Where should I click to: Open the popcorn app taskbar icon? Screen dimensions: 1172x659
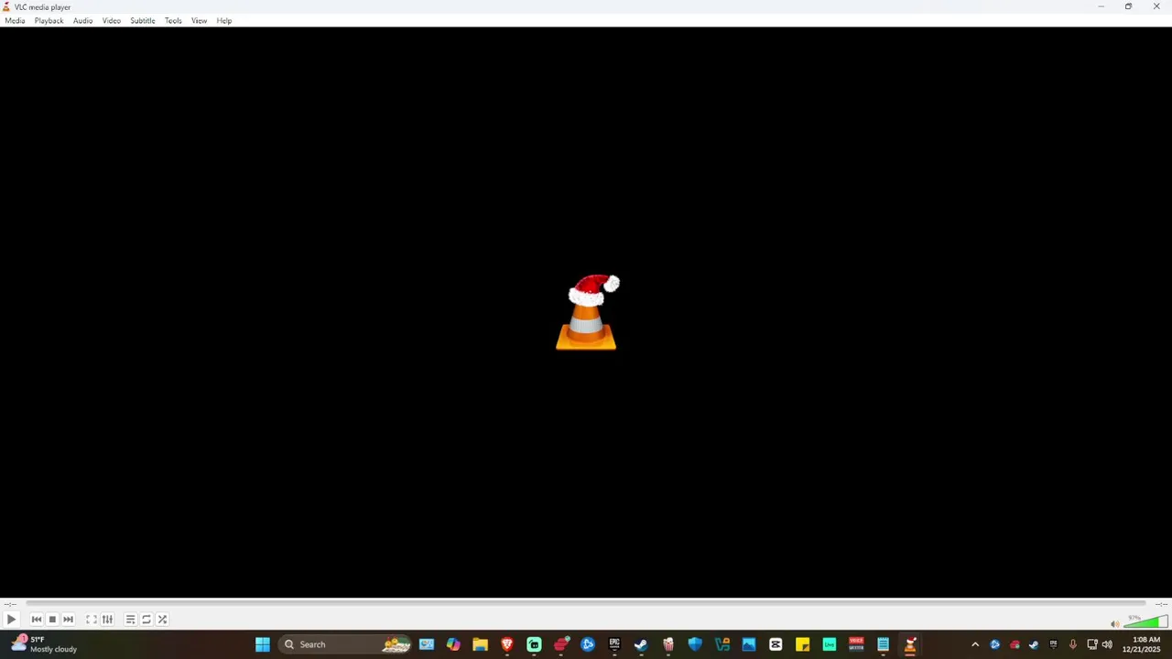(667, 644)
